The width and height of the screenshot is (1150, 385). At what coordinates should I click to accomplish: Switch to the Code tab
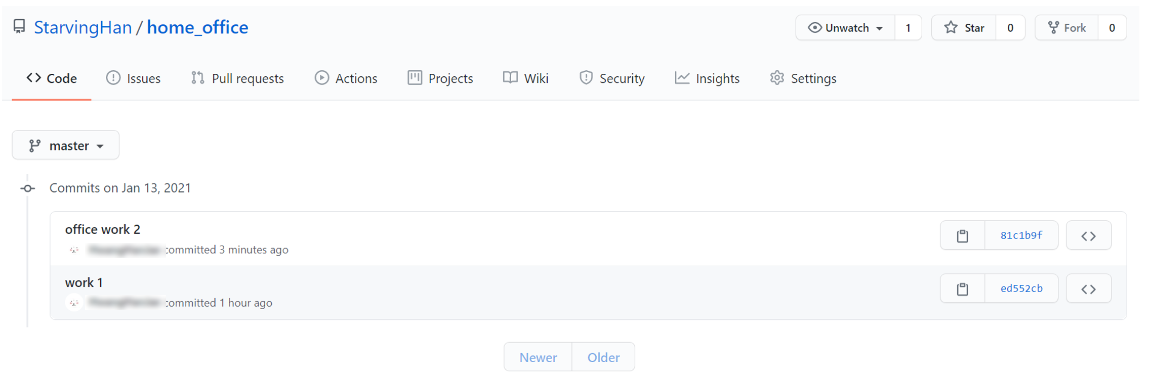pos(52,78)
